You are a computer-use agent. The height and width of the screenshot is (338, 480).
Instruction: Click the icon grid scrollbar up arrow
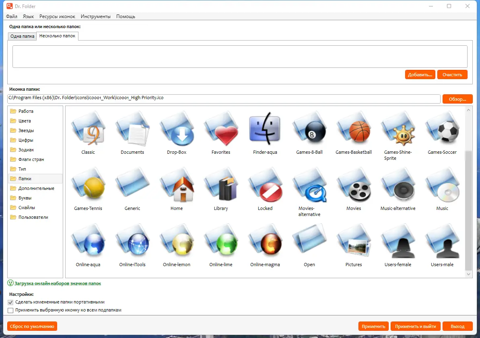click(x=468, y=110)
